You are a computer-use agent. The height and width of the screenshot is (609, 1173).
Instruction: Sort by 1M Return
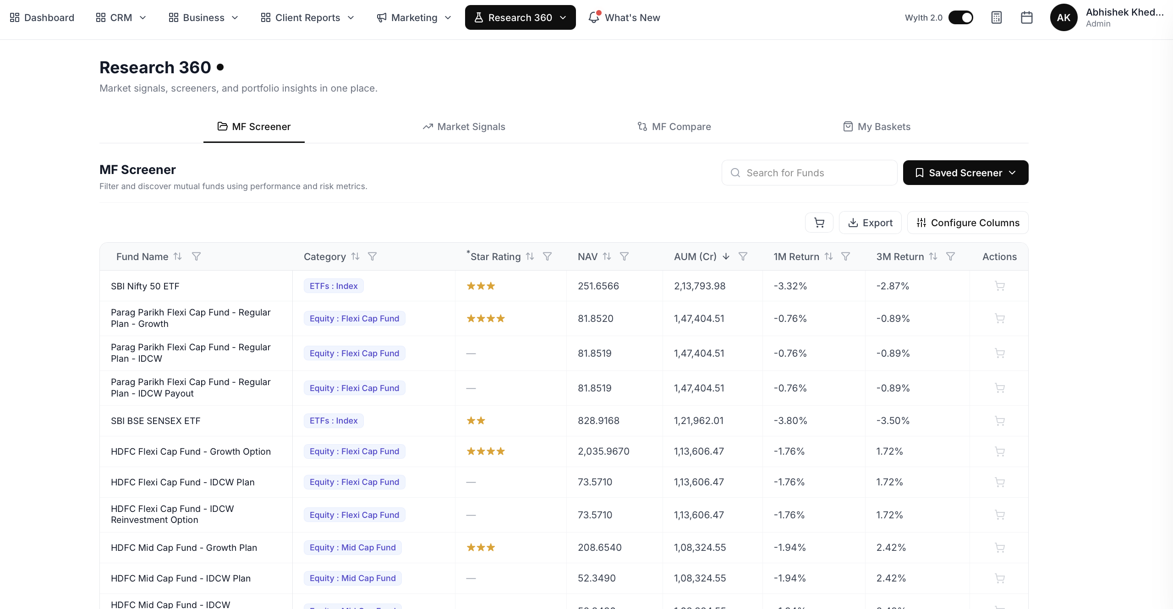tap(828, 256)
